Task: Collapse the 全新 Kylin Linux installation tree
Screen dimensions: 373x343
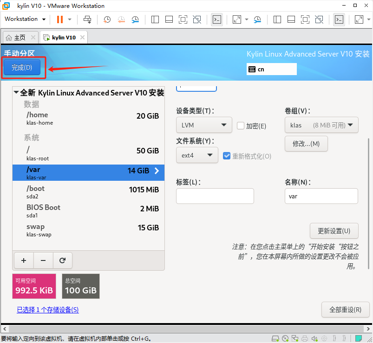Action: point(16,93)
